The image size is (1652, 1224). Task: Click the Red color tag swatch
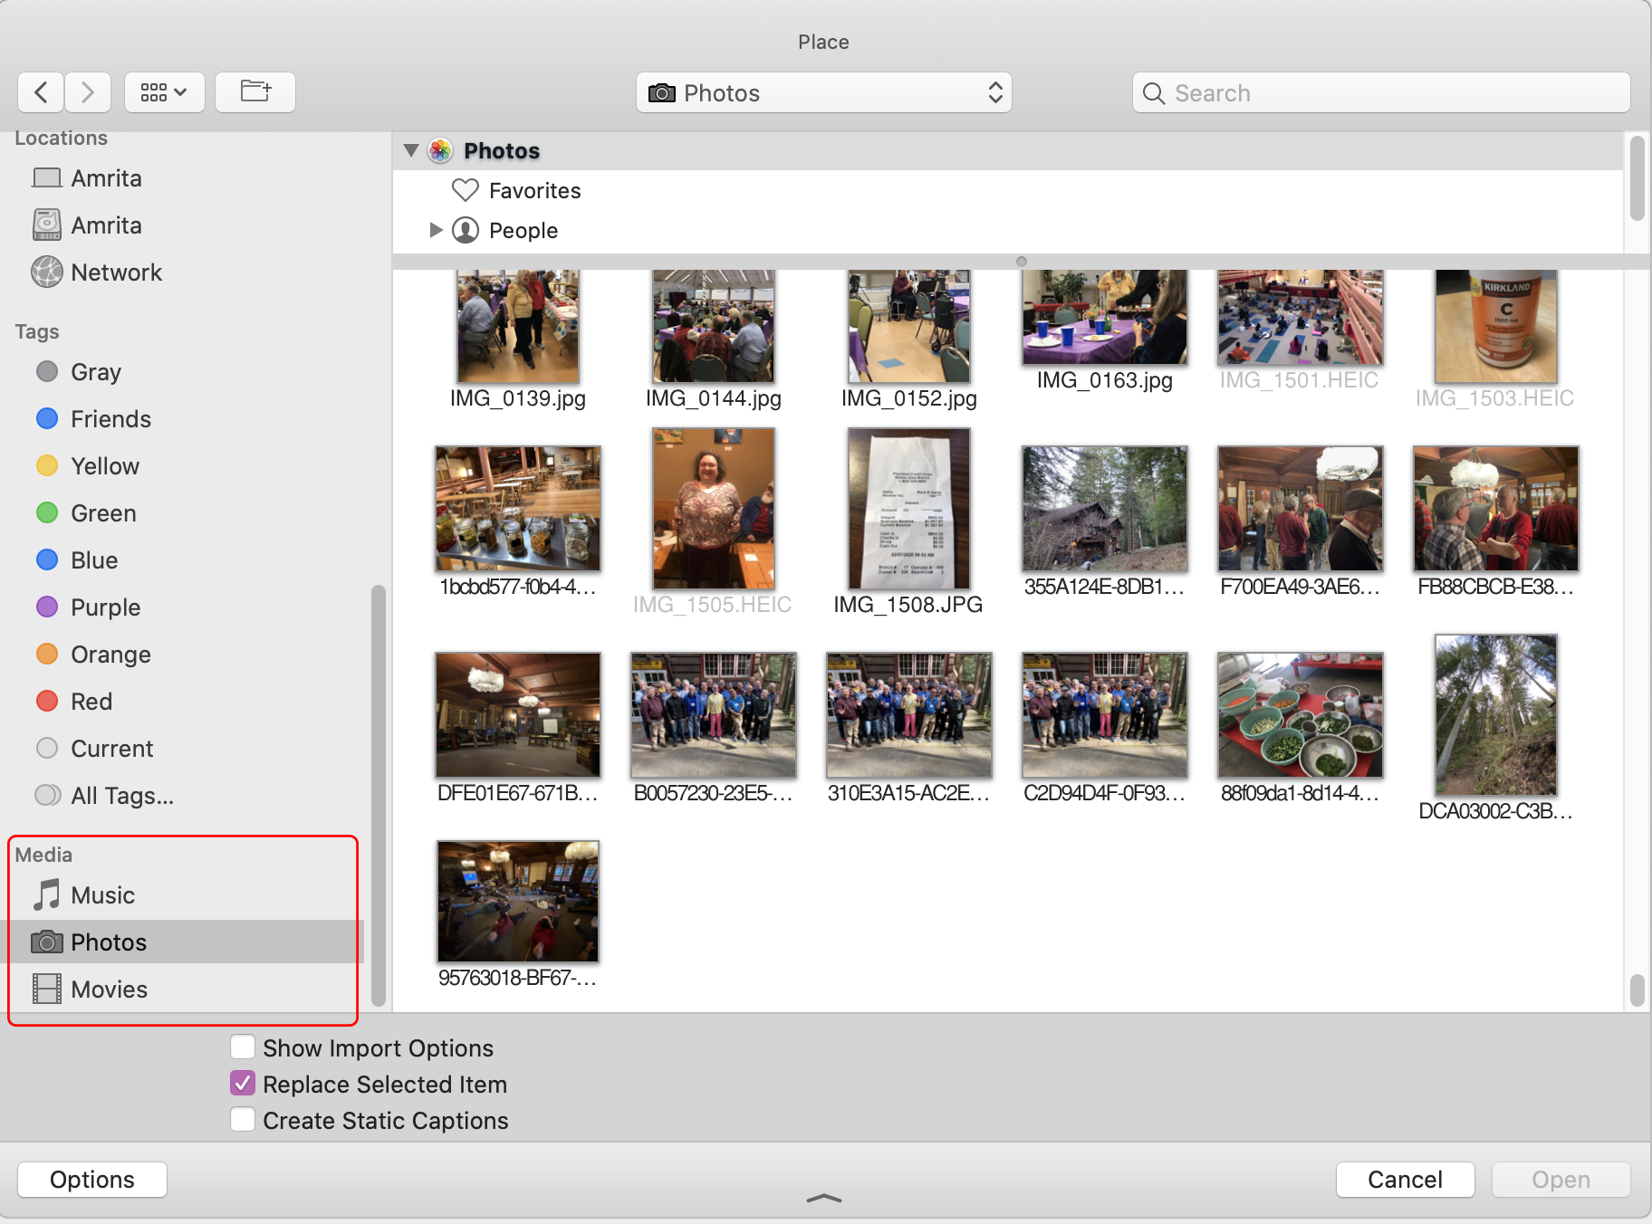47,701
